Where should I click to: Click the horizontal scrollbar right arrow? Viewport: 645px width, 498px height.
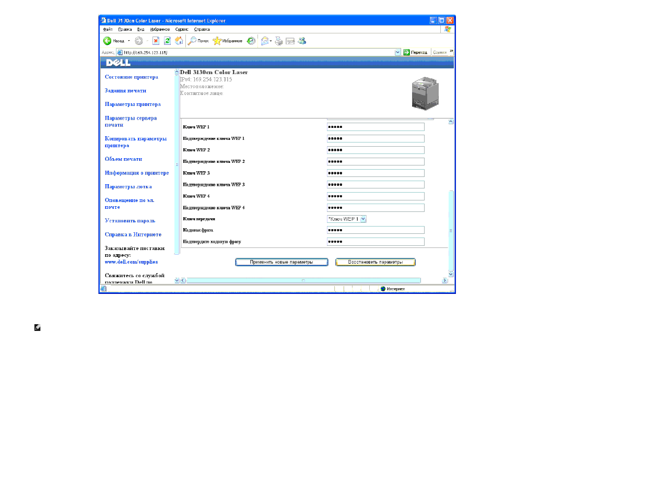(x=445, y=280)
